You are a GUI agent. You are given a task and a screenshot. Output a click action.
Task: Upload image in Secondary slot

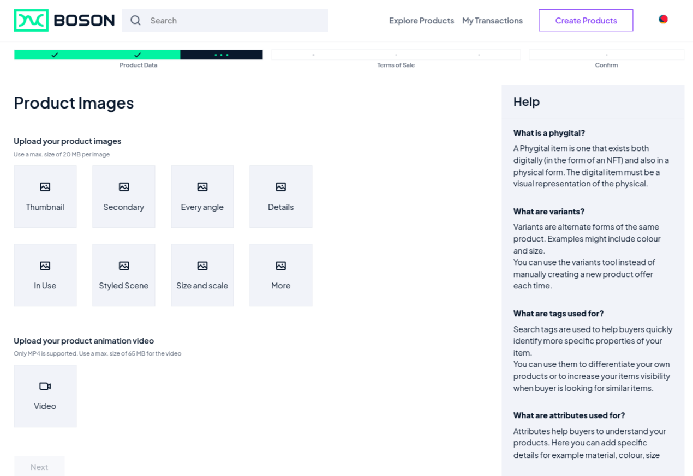pyautogui.click(x=124, y=197)
